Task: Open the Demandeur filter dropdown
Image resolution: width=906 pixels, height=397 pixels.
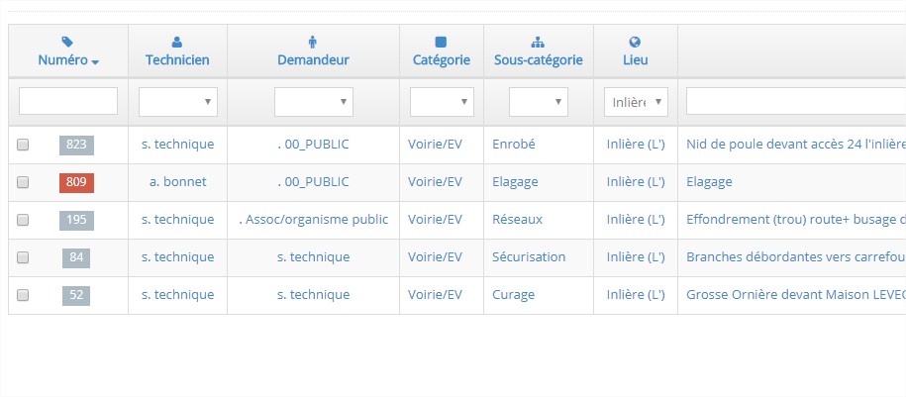Action: (x=314, y=102)
